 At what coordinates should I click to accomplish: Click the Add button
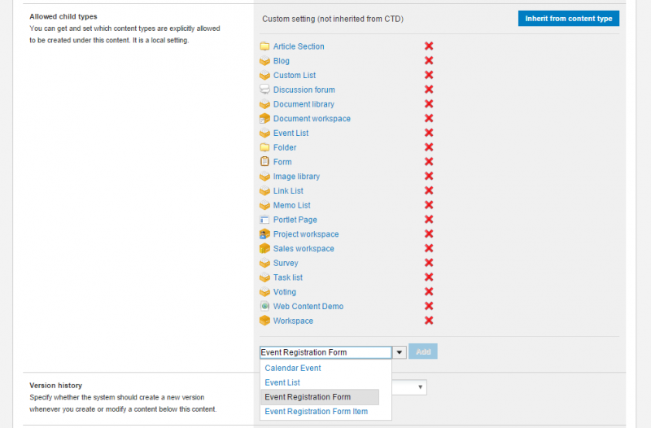(x=423, y=352)
